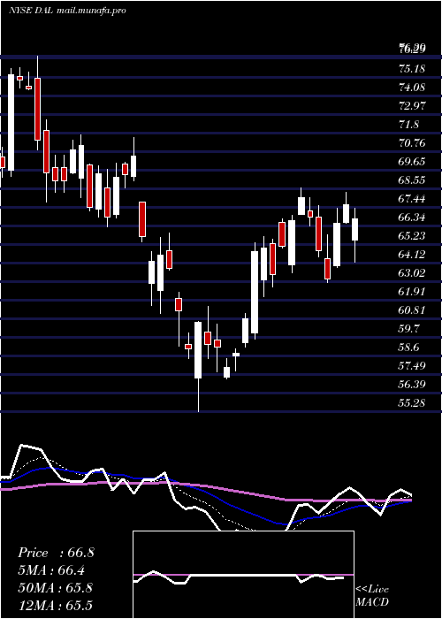
Task: Click the Live MACD label
Action: click(372, 595)
